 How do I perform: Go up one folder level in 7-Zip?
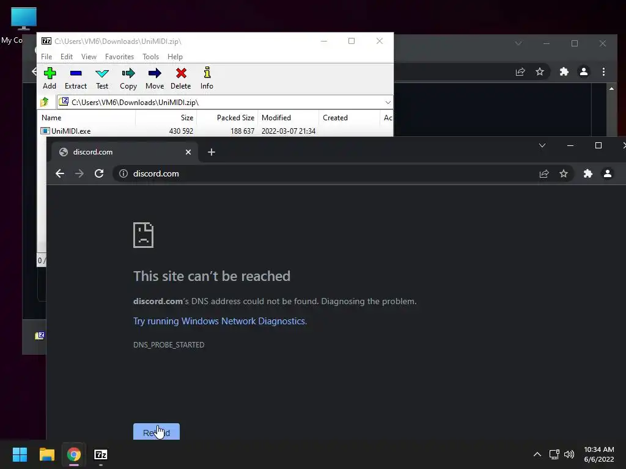coord(45,102)
